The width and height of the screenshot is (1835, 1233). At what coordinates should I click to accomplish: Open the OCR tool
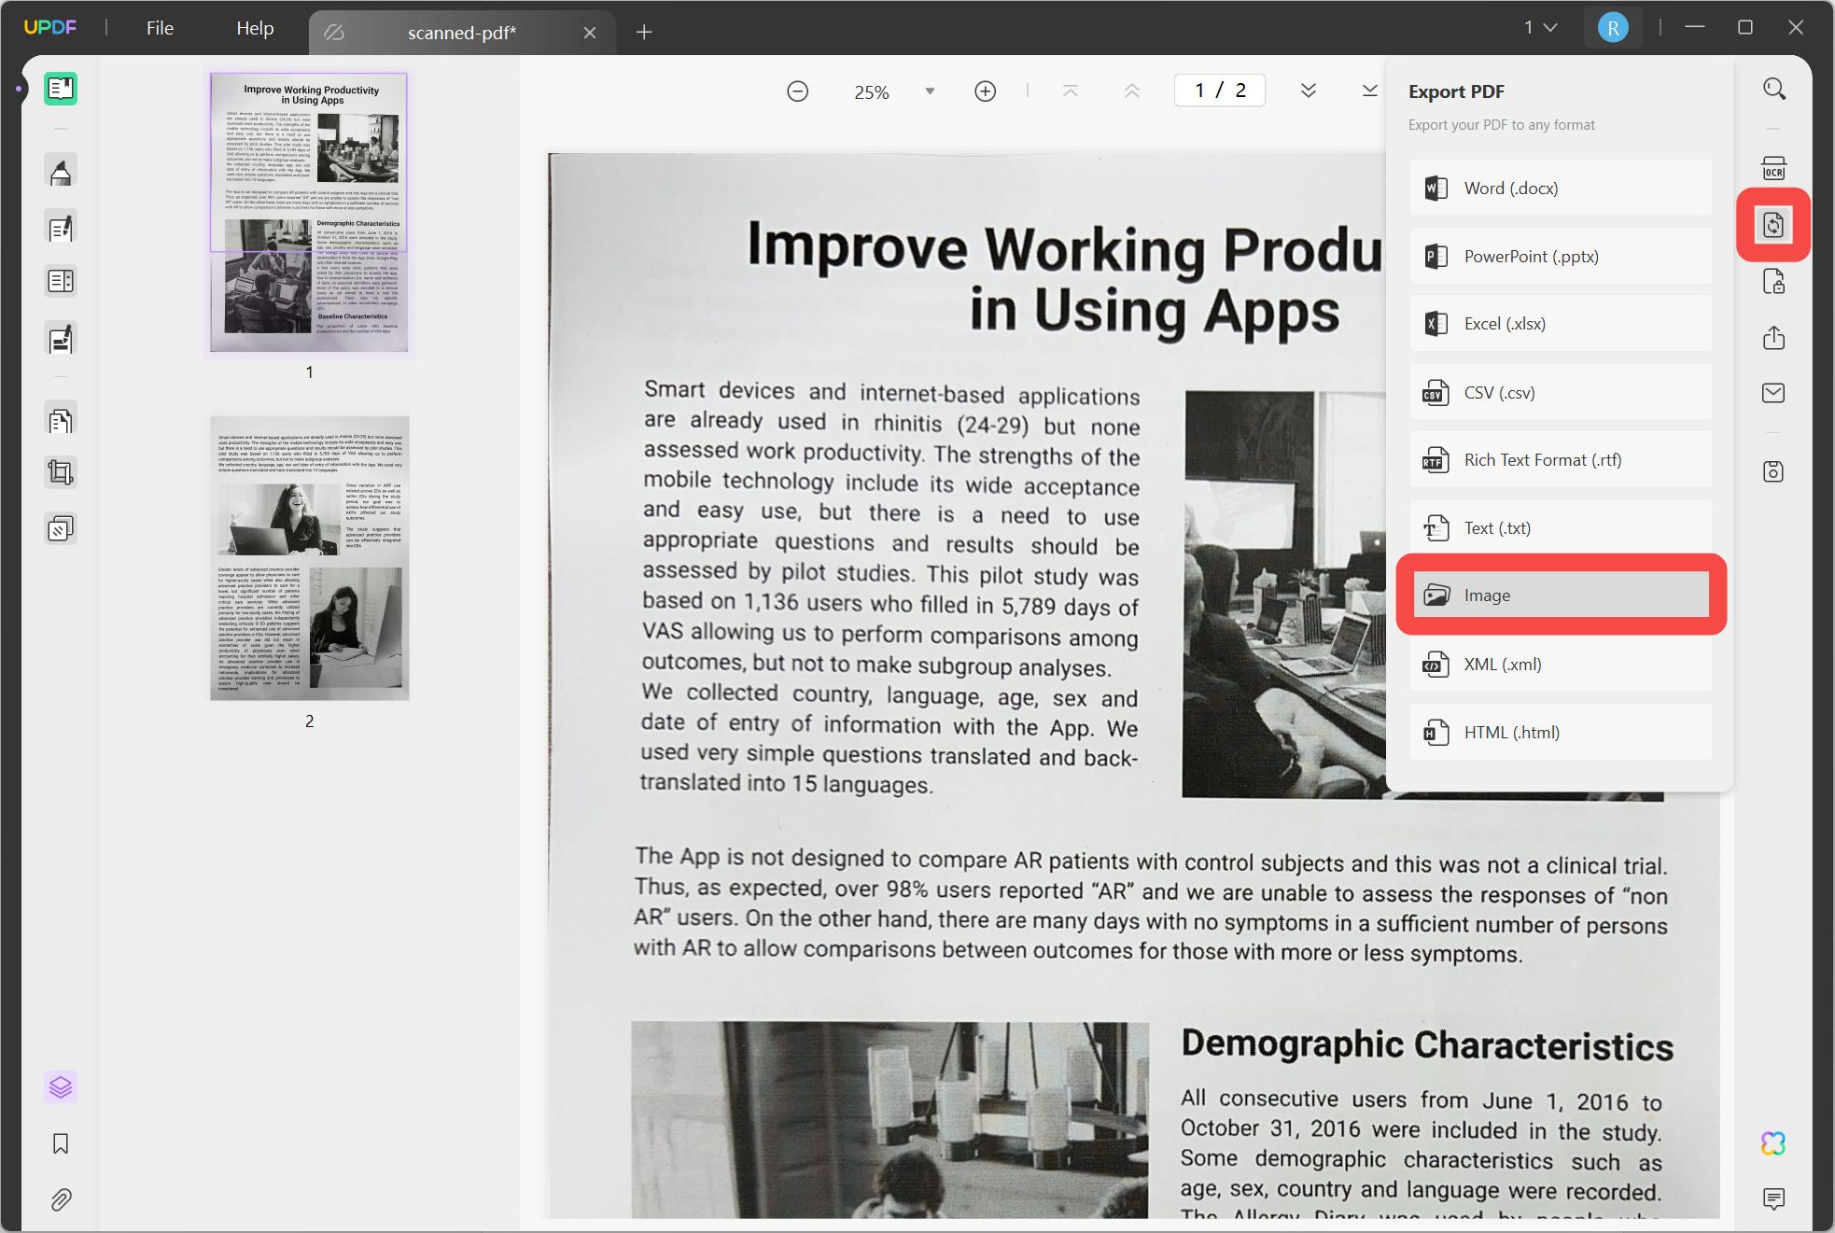[1774, 168]
